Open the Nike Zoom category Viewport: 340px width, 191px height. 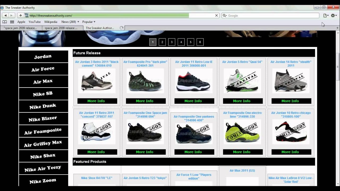pyautogui.click(x=43, y=181)
